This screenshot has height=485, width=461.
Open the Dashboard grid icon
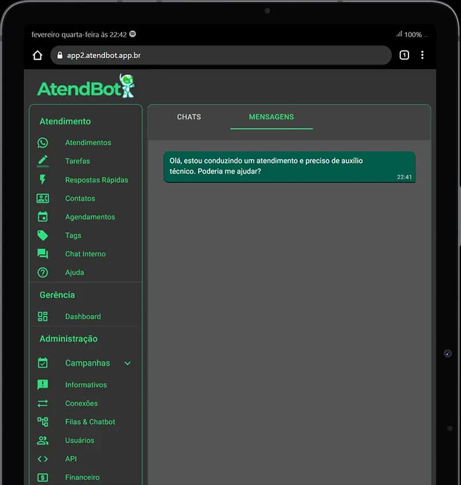tap(43, 316)
